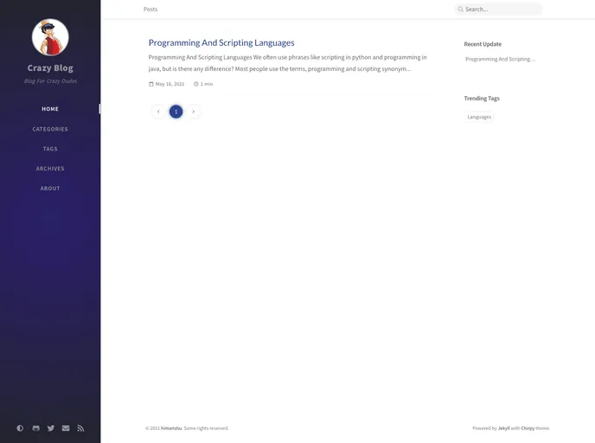The width and height of the screenshot is (595, 443).
Task: Select page 1 in pagination
Action: pos(176,112)
